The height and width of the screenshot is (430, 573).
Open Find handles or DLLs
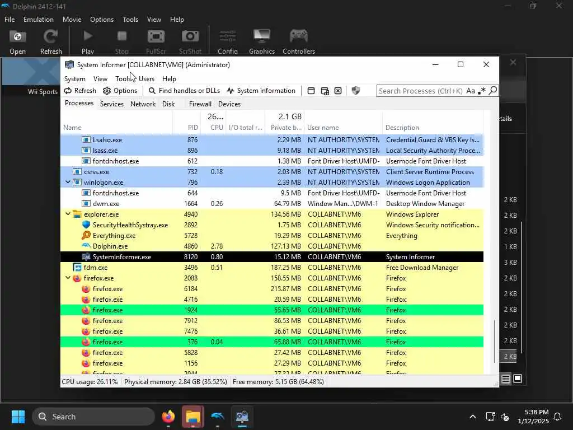[184, 91]
